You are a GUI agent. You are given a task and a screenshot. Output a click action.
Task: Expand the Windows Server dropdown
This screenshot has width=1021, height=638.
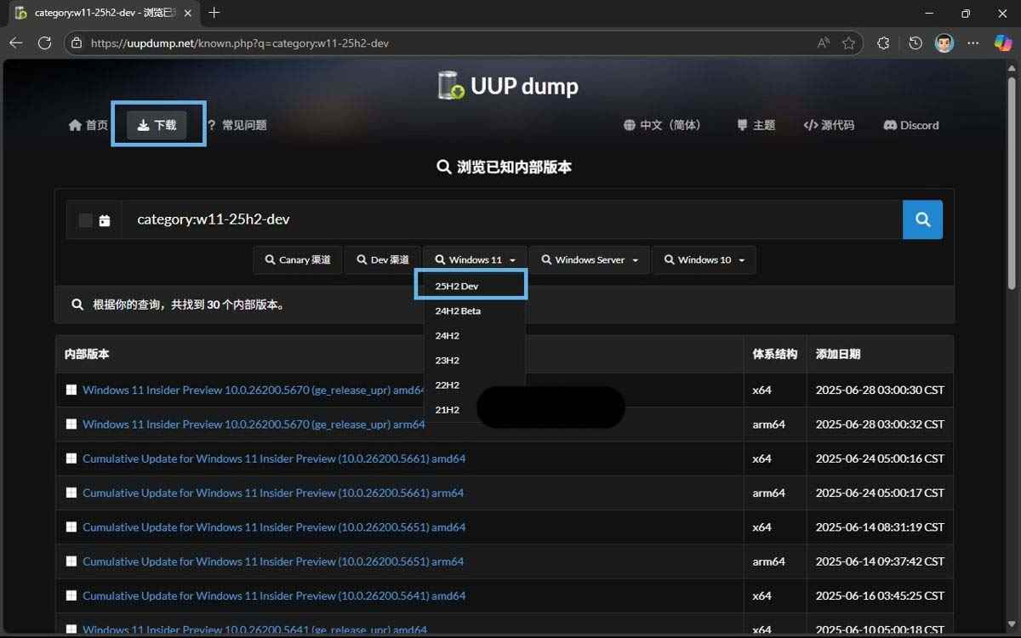(x=589, y=259)
